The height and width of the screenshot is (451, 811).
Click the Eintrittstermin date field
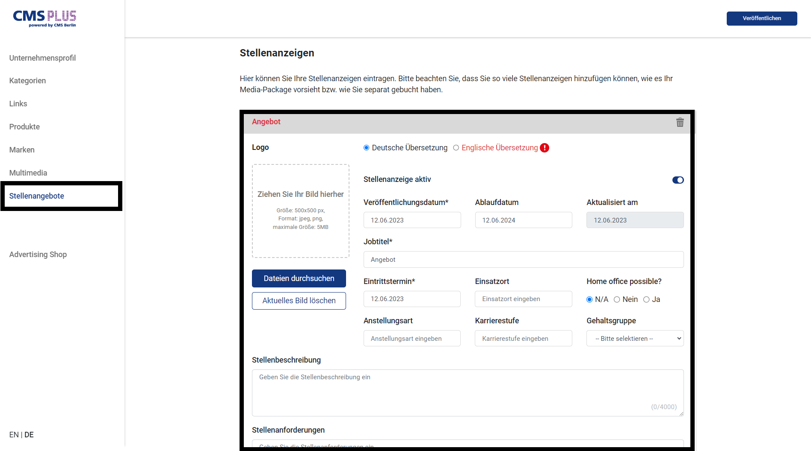[412, 299]
